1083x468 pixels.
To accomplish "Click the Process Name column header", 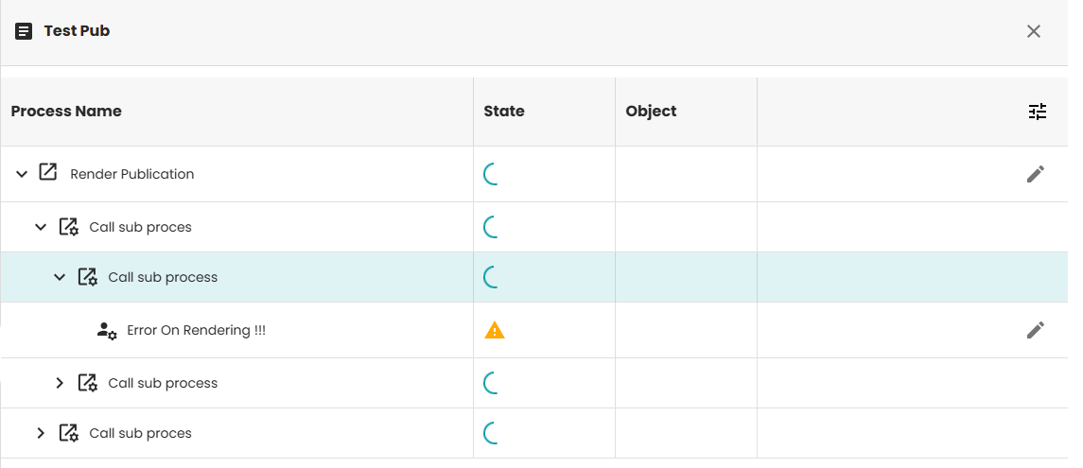I will tap(66, 112).
